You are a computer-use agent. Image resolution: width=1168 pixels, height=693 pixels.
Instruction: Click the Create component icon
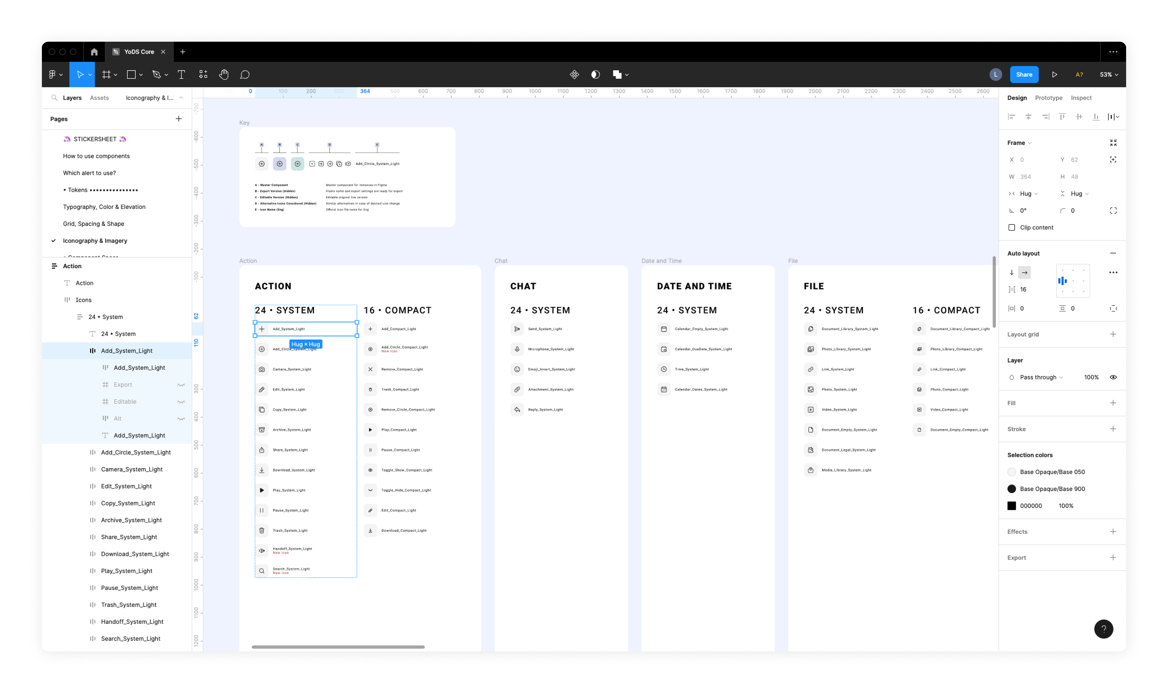(x=574, y=74)
